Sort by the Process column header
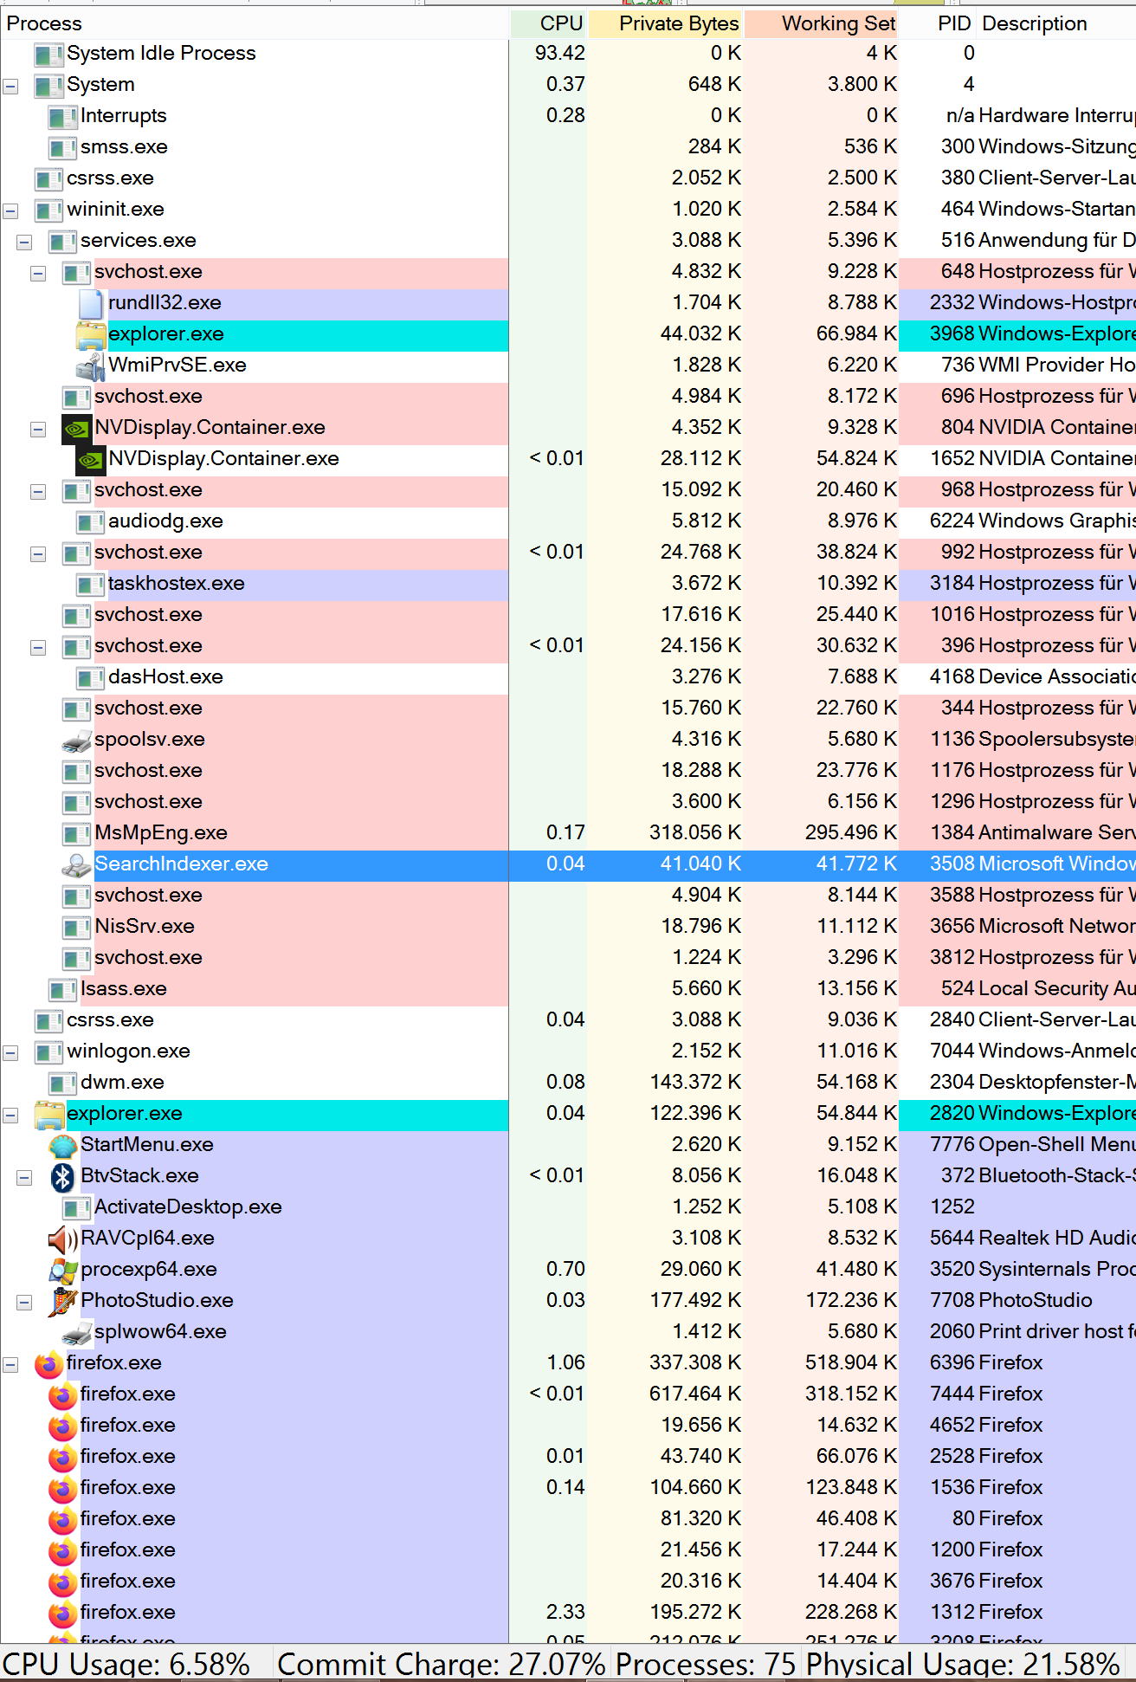1136x1682 pixels. (255, 23)
